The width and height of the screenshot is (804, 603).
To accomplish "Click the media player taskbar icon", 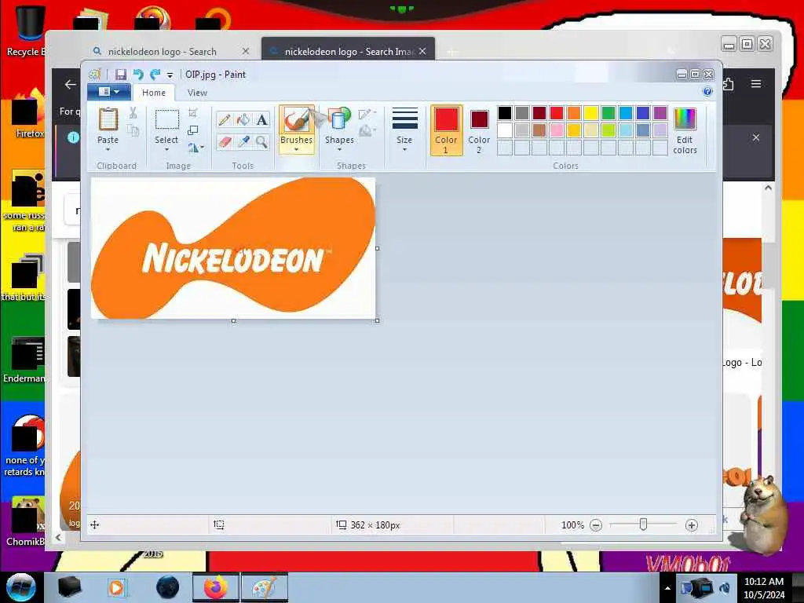I will [x=116, y=587].
